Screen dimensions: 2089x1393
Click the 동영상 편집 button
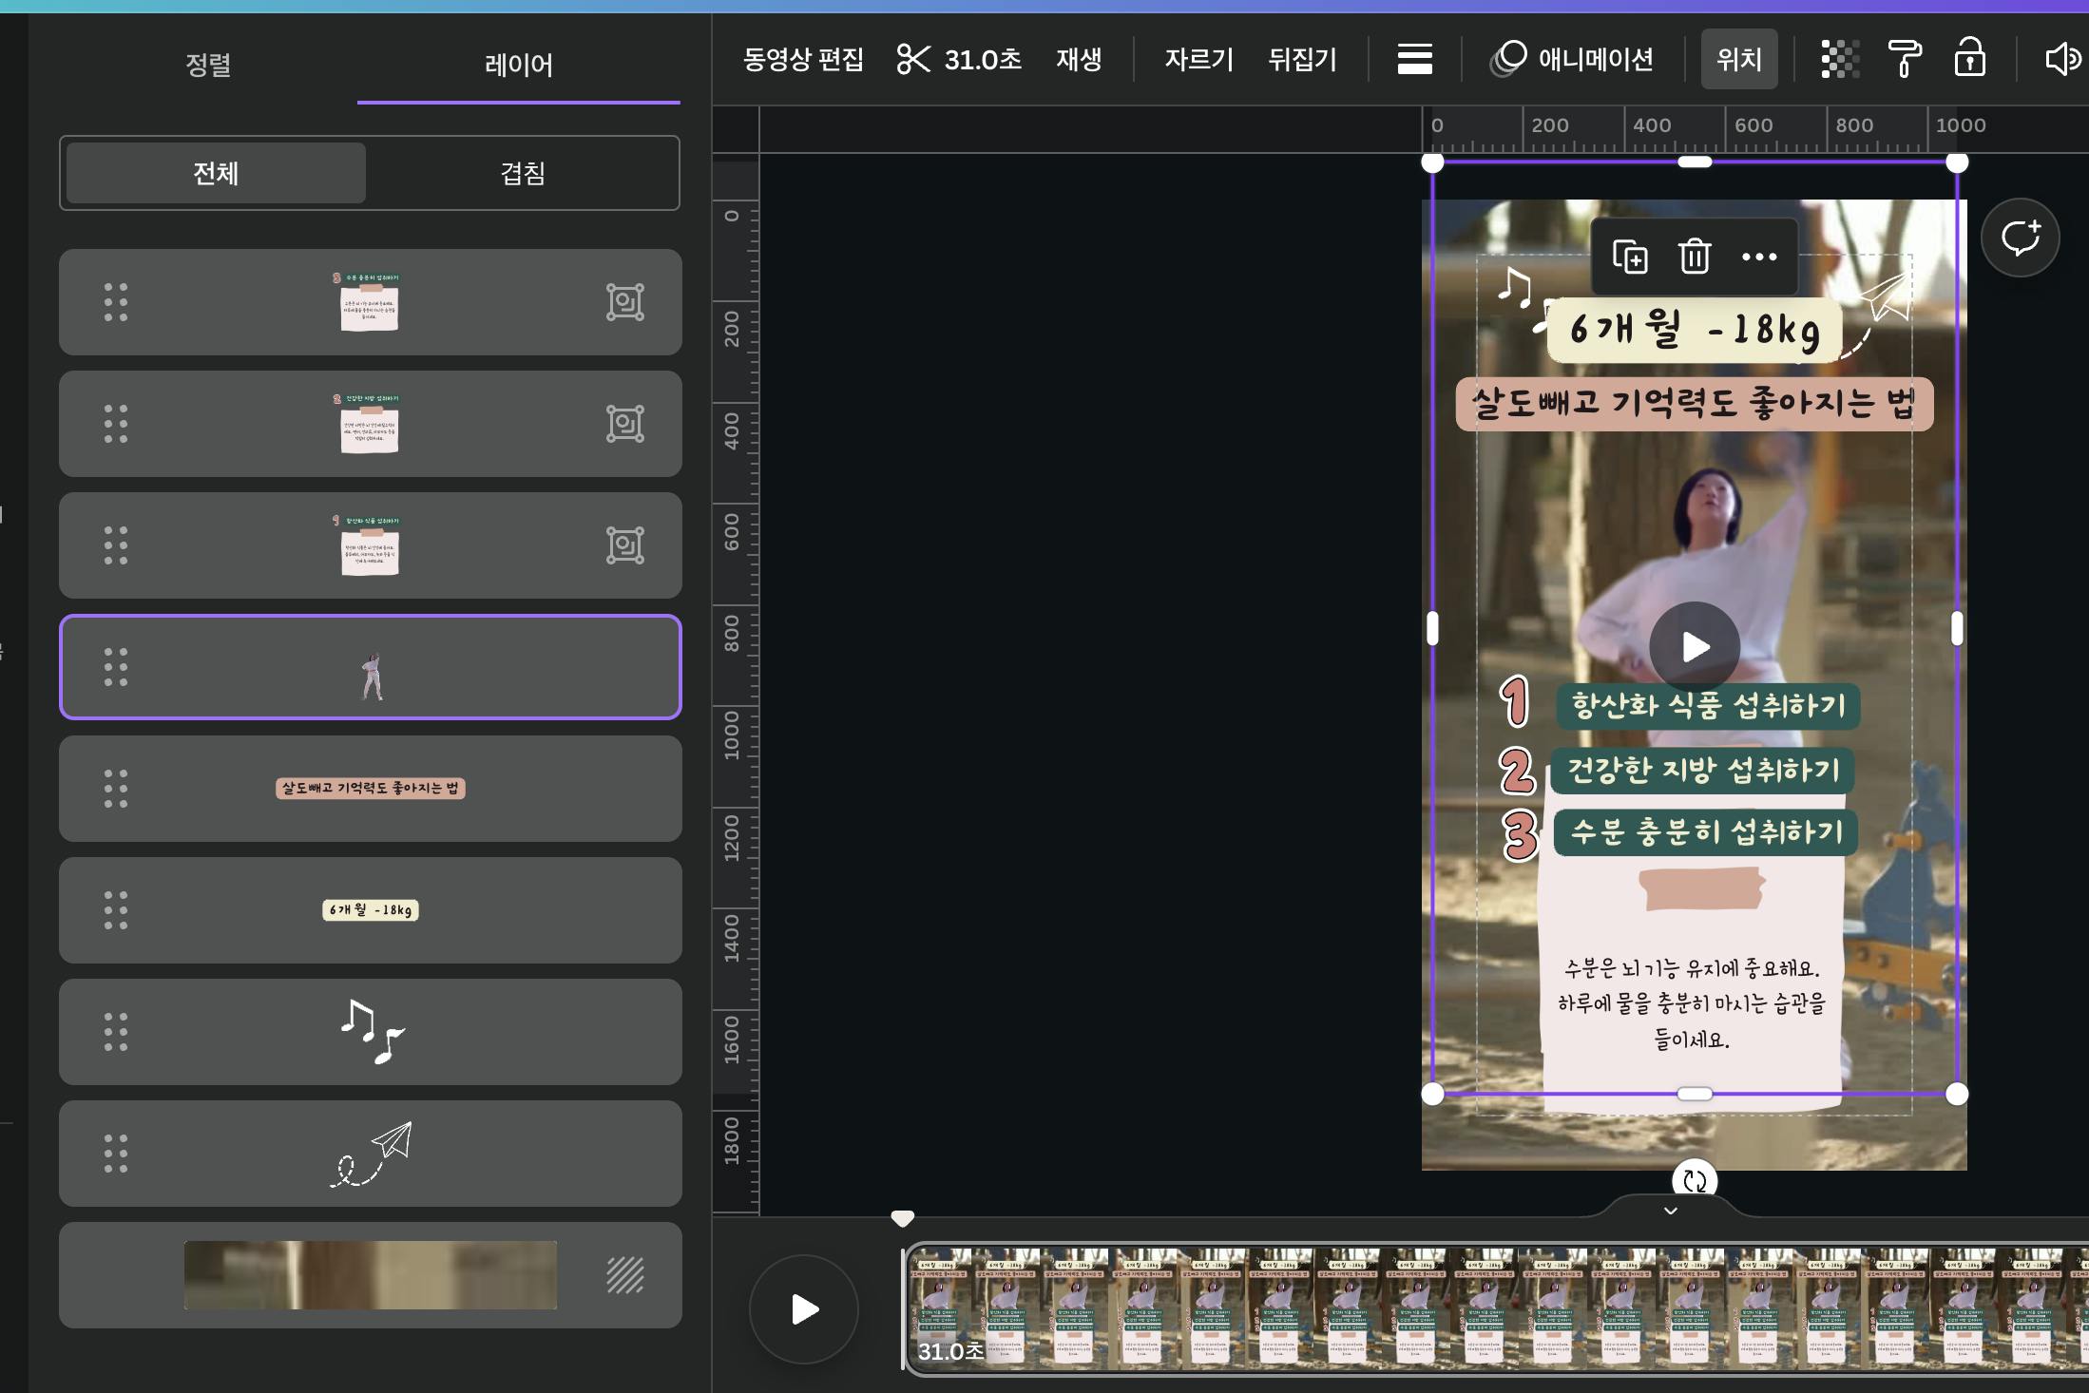(803, 59)
